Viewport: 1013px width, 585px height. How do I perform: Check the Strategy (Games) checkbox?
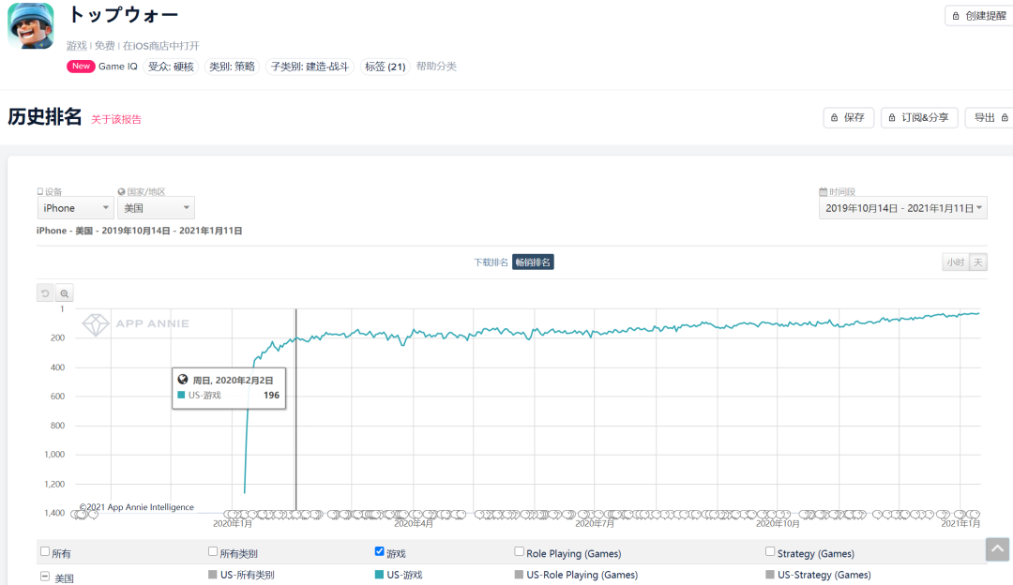coord(770,552)
